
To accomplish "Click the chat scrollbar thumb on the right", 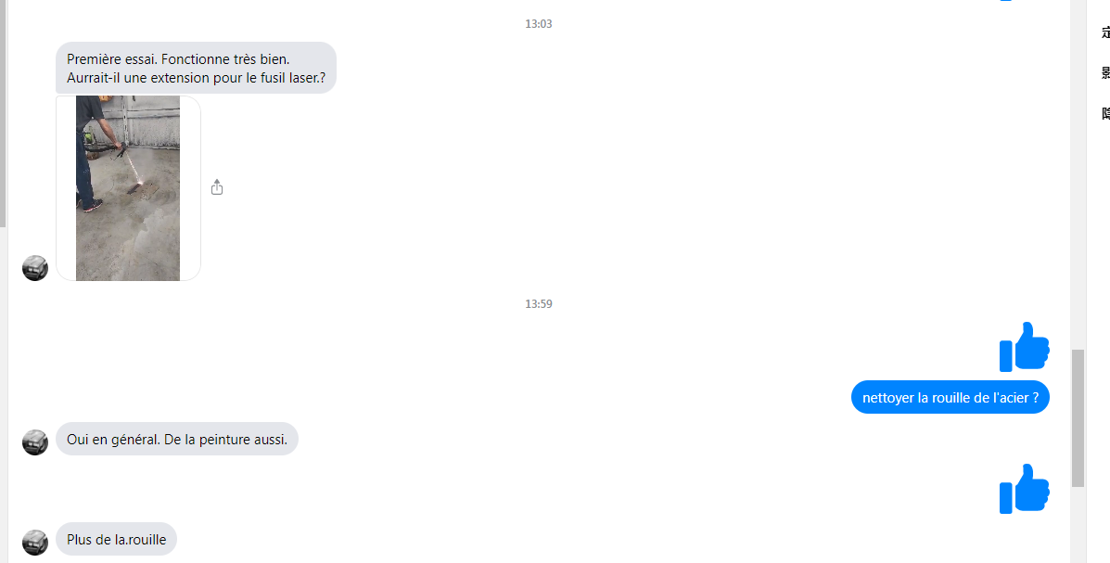I will coord(1078,417).
